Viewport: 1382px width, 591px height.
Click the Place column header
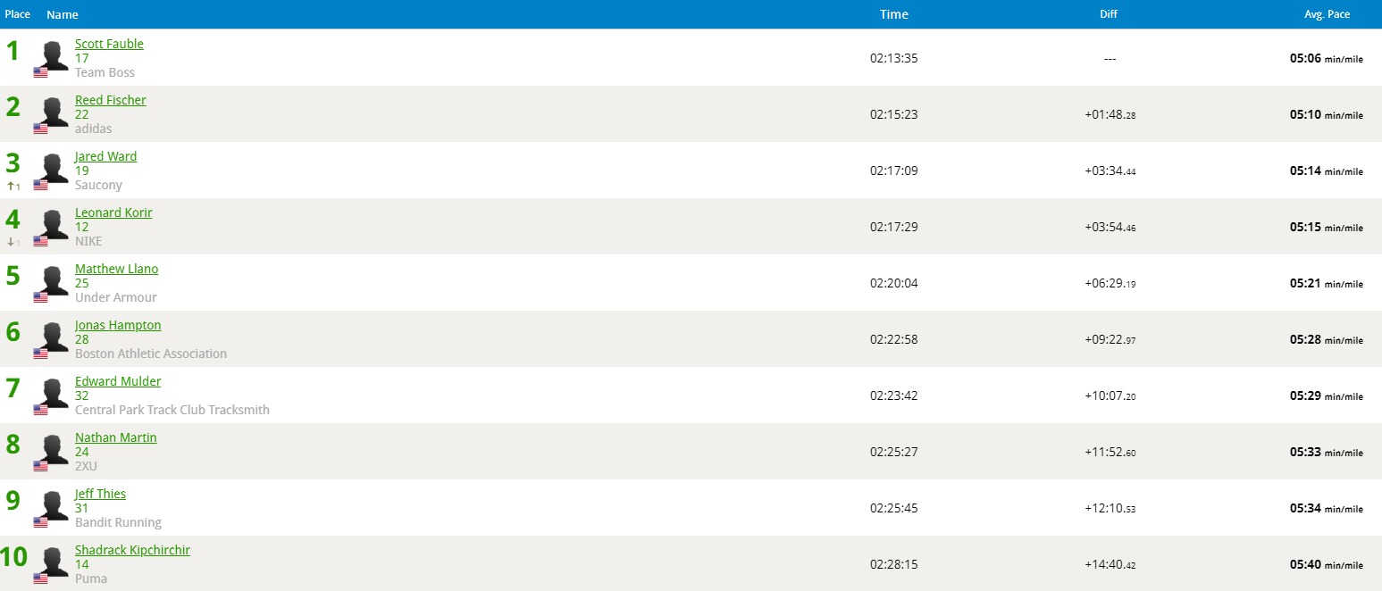tap(18, 14)
